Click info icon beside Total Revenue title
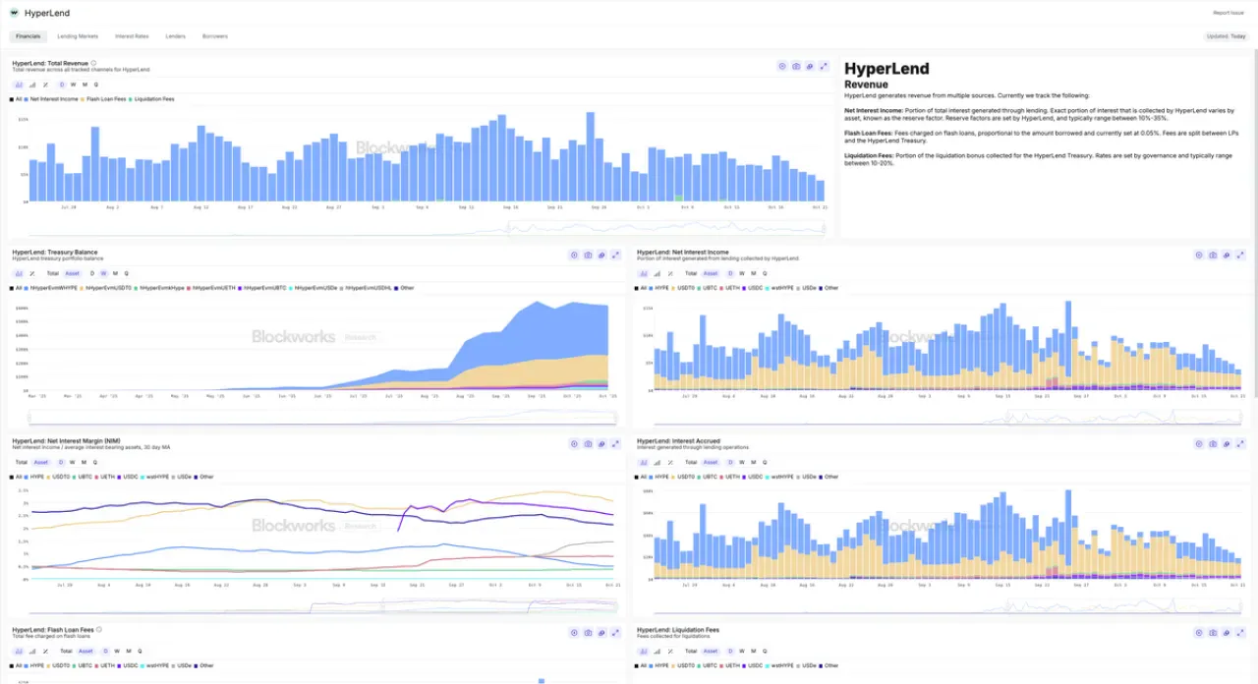The height and width of the screenshot is (684, 1258). coord(93,63)
